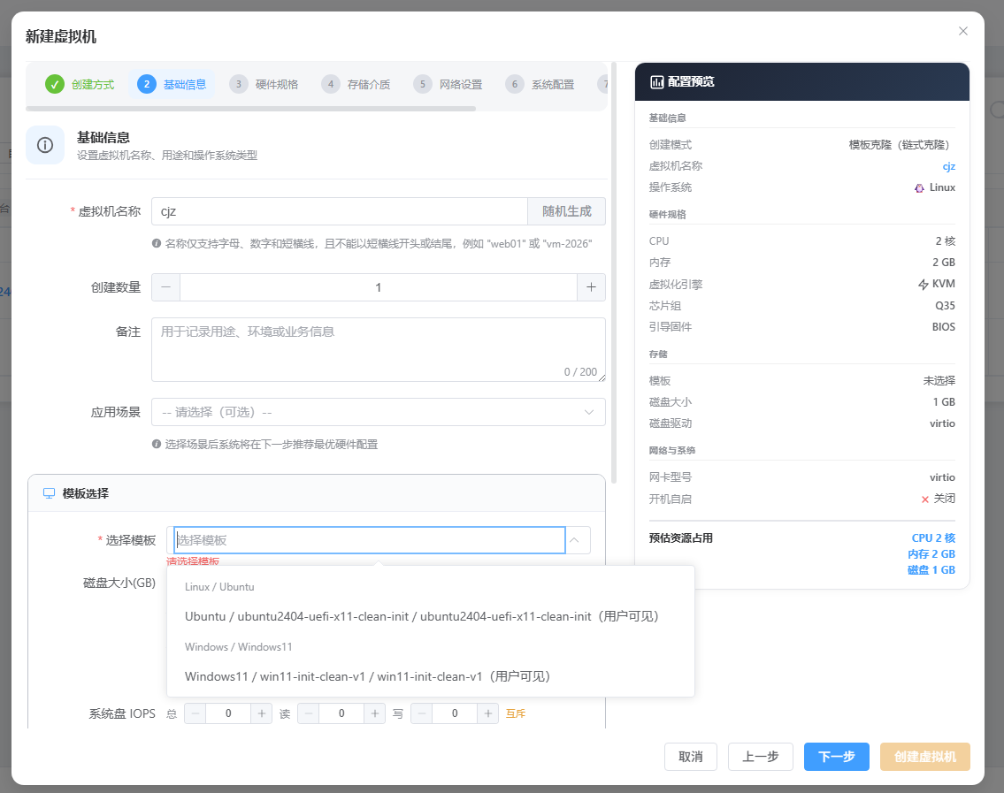The width and height of the screenshot is (1004, 793).
Task: Click the green check icon of 创建方式
Action: point(55,84)
